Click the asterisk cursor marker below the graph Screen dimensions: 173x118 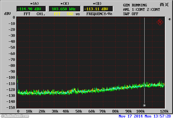click(144, 105)
